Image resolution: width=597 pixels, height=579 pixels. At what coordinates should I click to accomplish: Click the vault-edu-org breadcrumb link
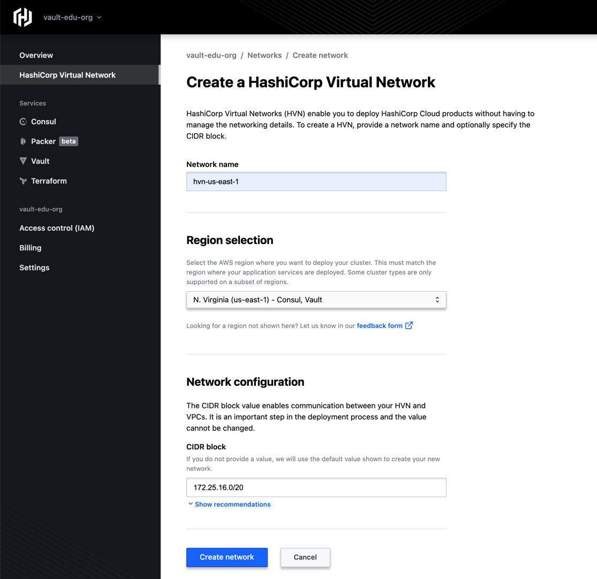click(x=211, y=55)
